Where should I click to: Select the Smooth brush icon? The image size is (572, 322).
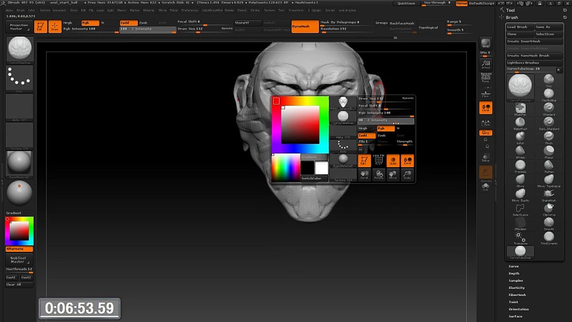point(549,223)
